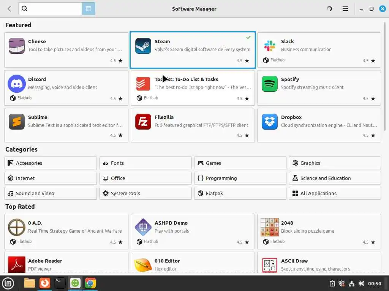Switch to Chrome in taskbar
This screenshot has width=389, height=291.
point(90,283)
